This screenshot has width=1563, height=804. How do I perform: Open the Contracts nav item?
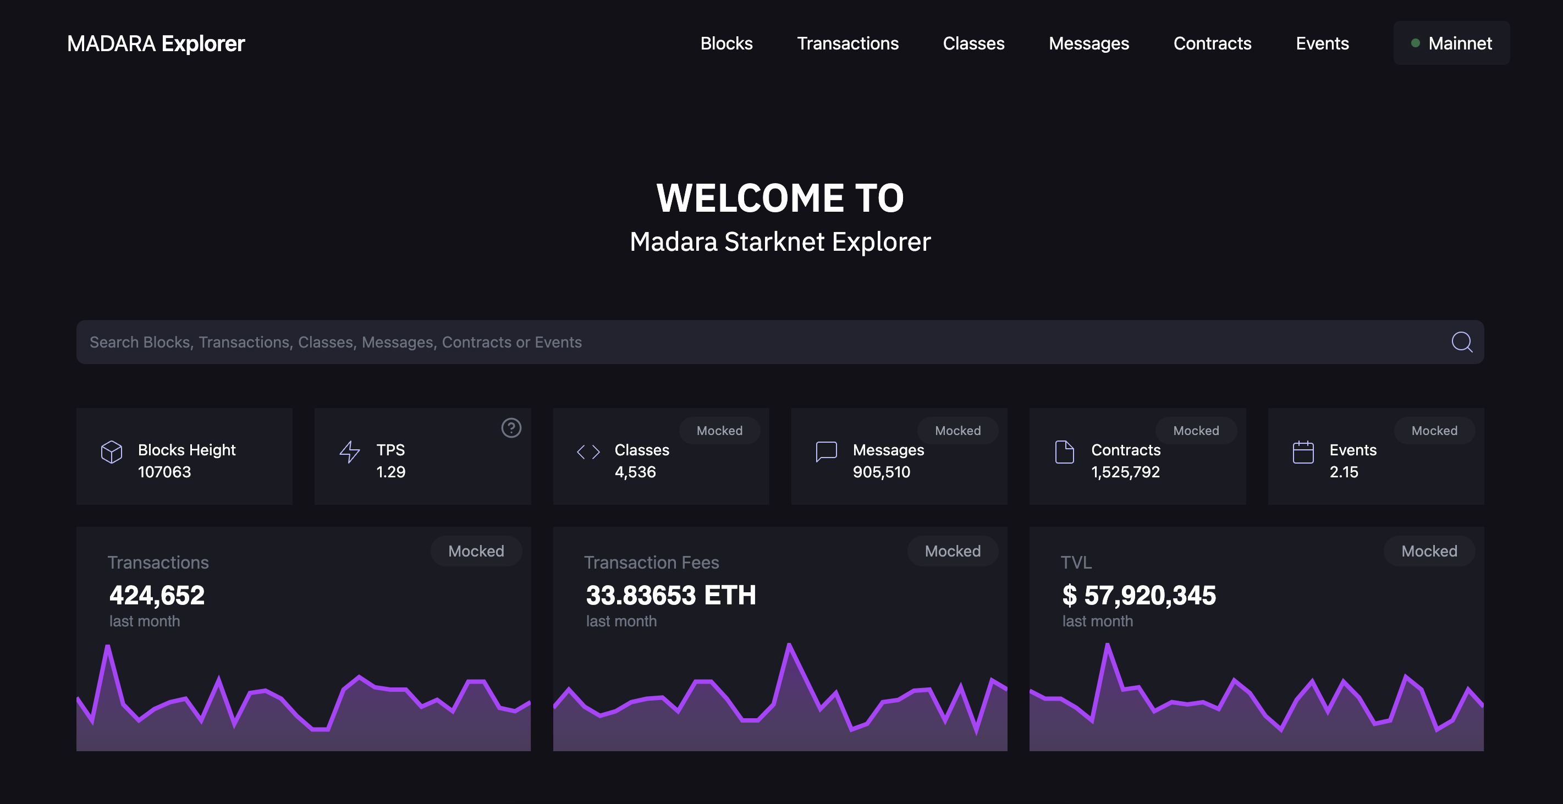1212,43
